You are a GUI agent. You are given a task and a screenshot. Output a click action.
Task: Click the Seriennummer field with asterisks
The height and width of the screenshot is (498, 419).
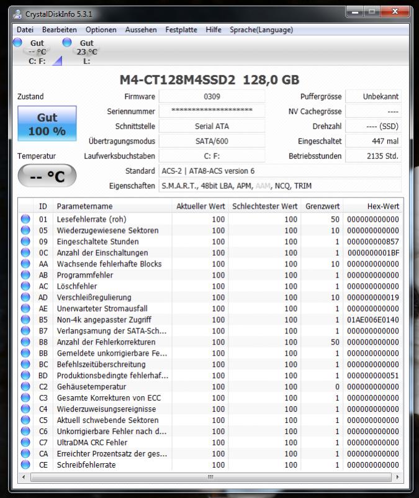[212, 111]
